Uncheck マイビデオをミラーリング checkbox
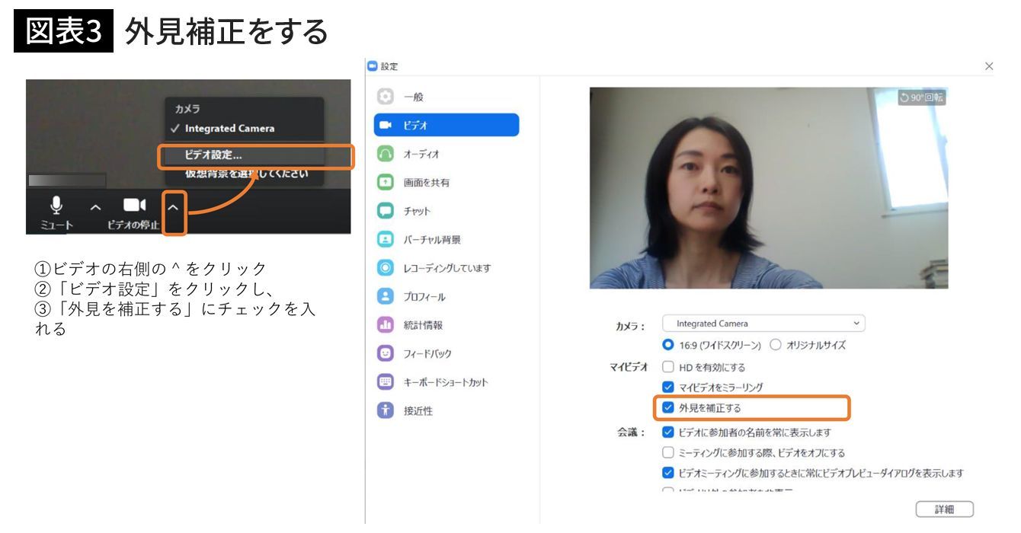This screenshot has height=533, width=1021. tap(668, 388)
